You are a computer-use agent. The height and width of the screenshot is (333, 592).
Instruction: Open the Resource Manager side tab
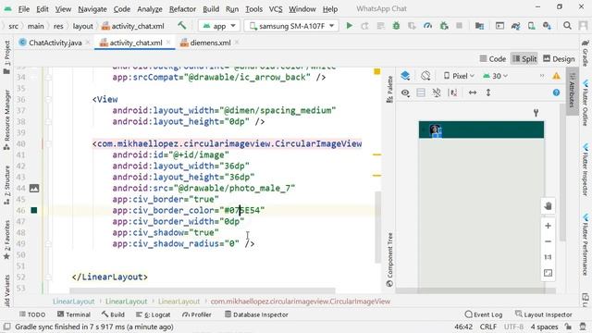[x=6, y=120]
